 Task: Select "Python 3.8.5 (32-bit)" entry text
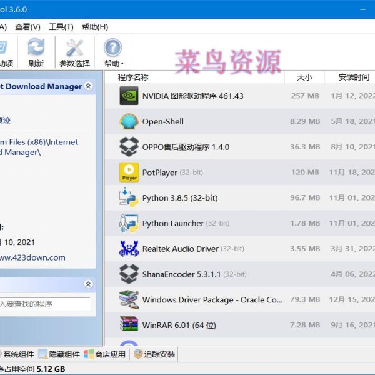pyautogui.click(x=180, y=198)
